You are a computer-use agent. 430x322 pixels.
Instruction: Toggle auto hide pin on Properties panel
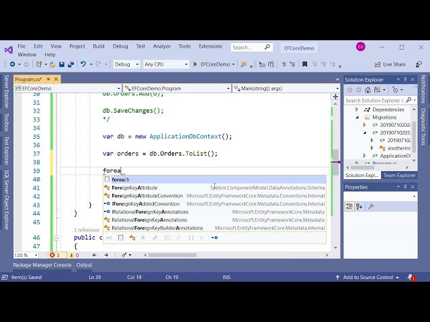point(405,186)
